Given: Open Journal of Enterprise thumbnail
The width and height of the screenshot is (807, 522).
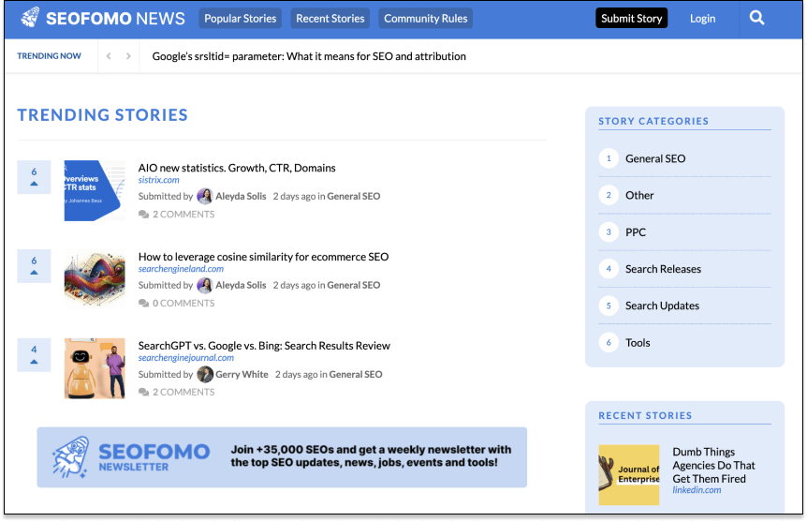Looking at the screenshot, I should click(628, 475).
